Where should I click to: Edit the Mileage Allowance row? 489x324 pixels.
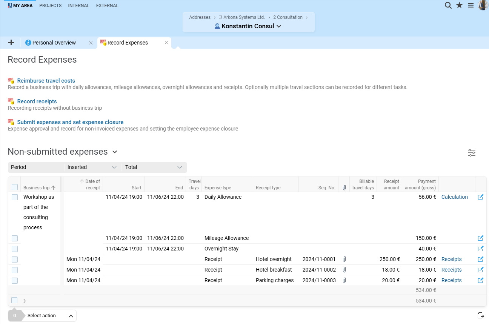pos(480,238)
